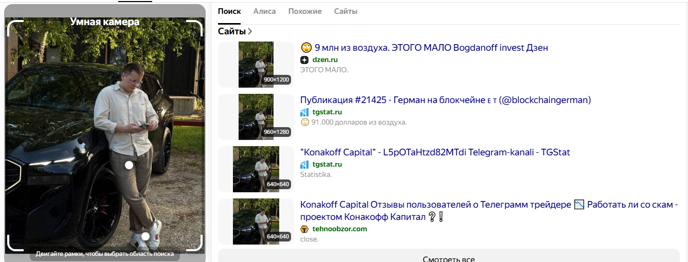Click the tehnoobzor.com favicon icon
The width and height of the screenshot is (688, 262).
point(304,229)
